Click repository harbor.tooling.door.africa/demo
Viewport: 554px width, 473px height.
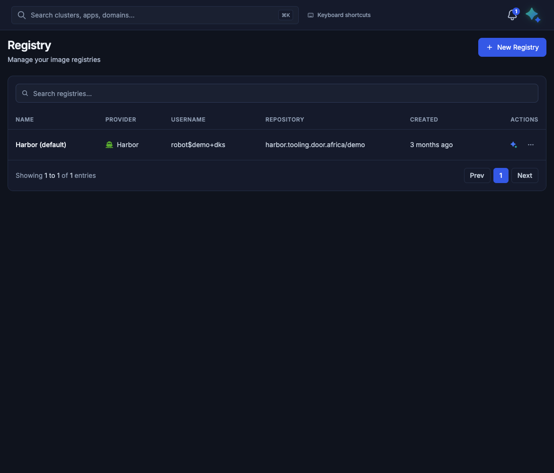(315, 145)
